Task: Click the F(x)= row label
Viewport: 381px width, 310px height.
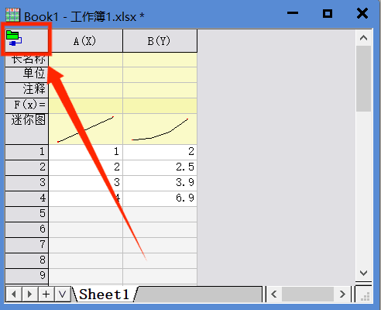Action: click(27, 105)
